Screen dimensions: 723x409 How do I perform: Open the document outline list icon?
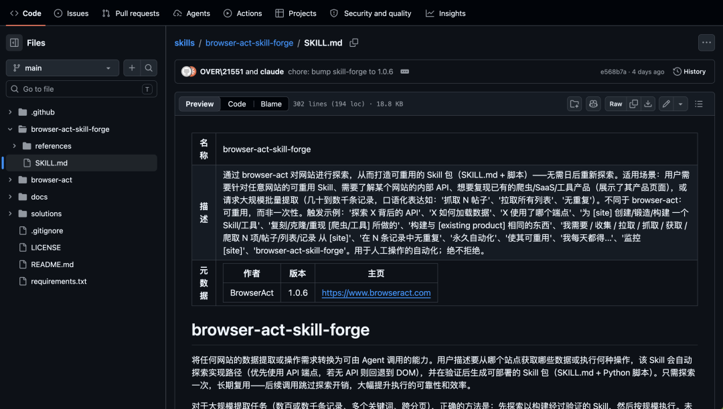[699, 104]
